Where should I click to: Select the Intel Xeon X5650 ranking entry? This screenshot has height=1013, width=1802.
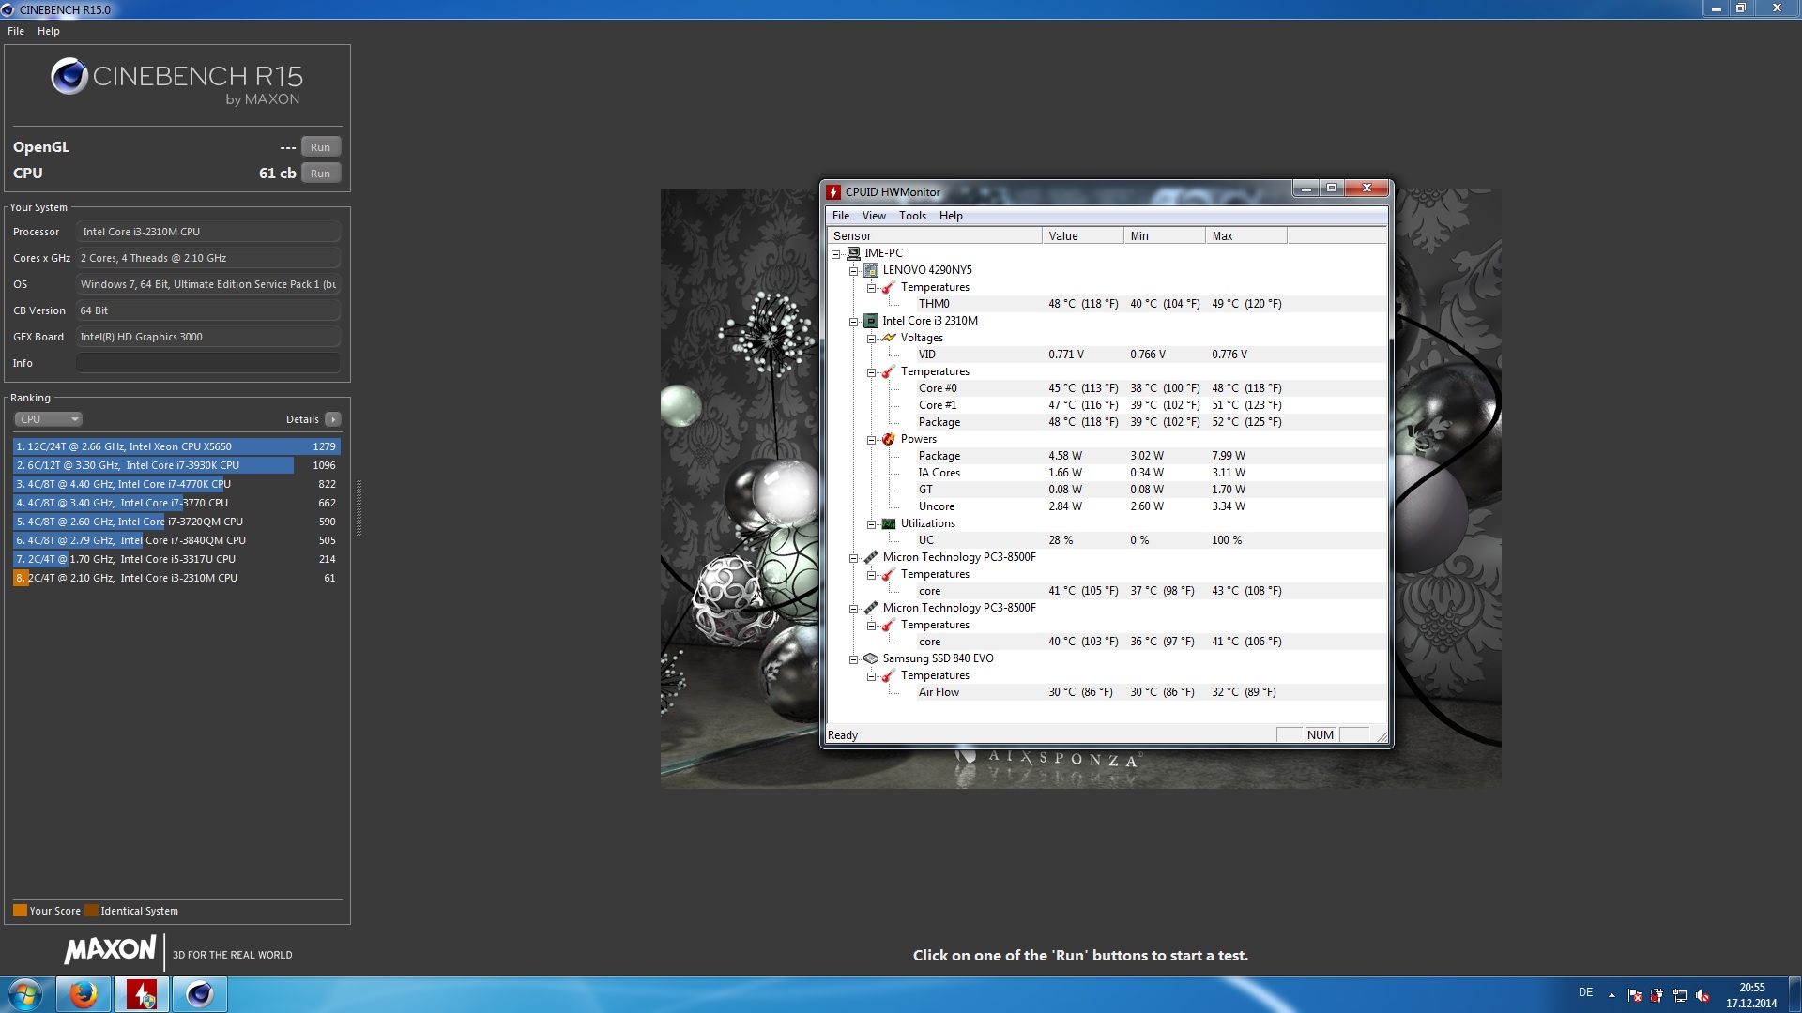[x=176, y=446]
